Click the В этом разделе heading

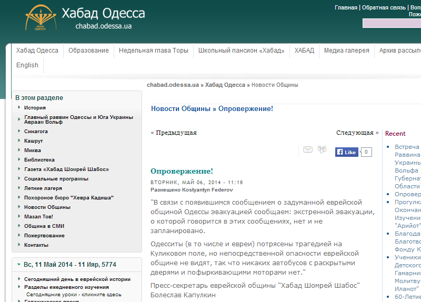pyautogui.click(x=39, y=98)
